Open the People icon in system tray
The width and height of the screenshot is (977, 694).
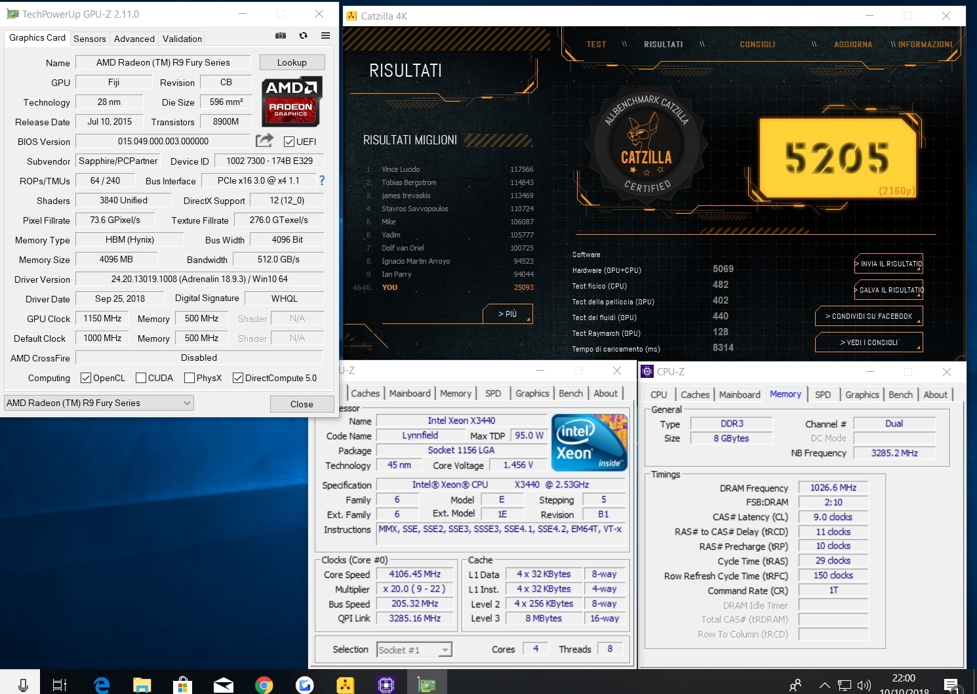[795, 685]
